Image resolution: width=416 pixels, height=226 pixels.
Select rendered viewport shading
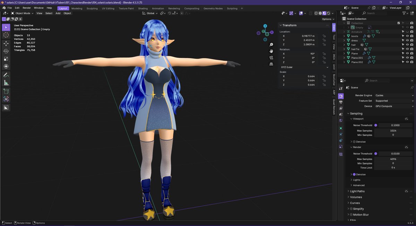[328, 13]
